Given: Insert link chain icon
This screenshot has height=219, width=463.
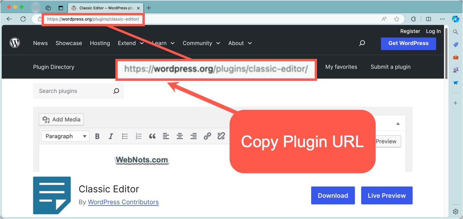Looking at the screenshot, I should [207, 136].
